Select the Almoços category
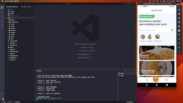 point(143,38)
